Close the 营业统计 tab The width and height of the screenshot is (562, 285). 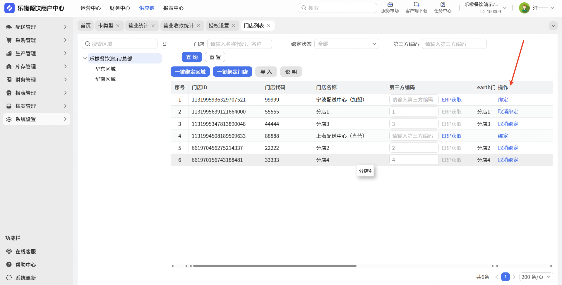tap(153, 26)
